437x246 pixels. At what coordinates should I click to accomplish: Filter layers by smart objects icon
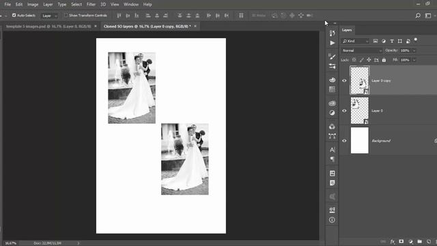[x=408, y=41]
